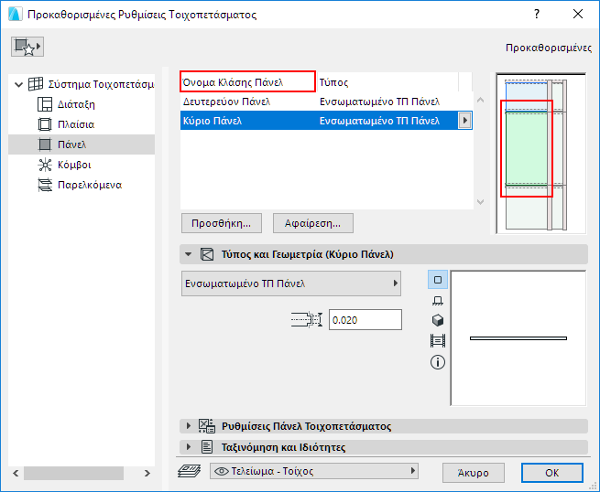This screenshot has height=492, width=600.
Task: Select Πλαίσια in the settings tree
Action: [x=76, y=124]
